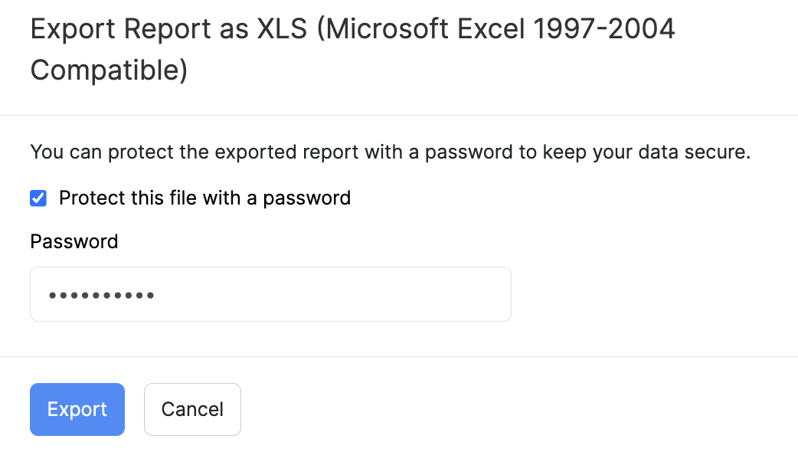Abort the report export
798x452 pixels.
pos(192,409)
